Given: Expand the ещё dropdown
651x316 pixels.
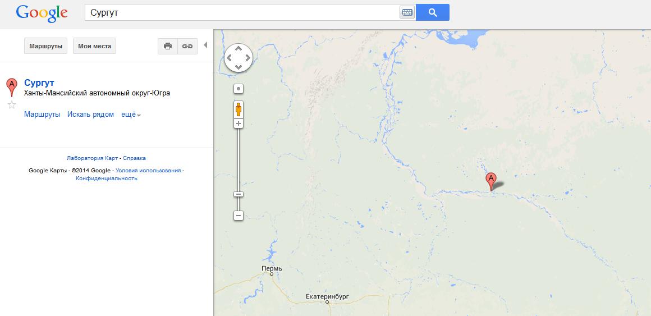Looking at the screenshot, I should pos(131,115).
